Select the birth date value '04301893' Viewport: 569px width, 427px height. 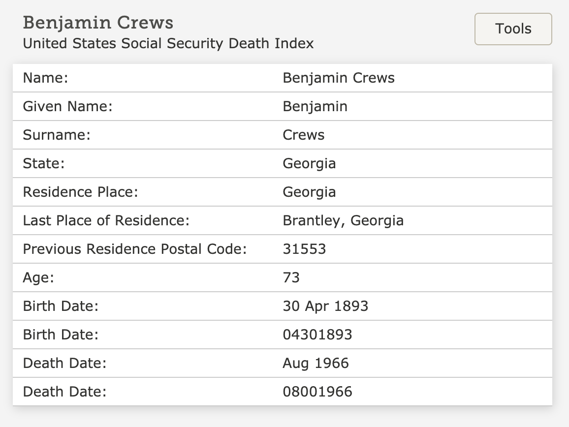pos(317,335)
